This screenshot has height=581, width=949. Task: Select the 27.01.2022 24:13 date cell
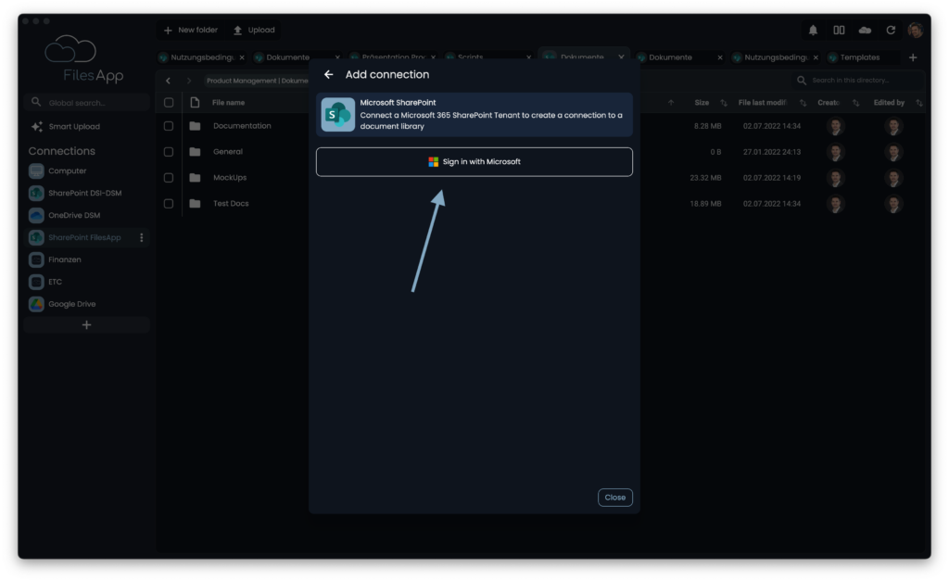click(x=772, y=152)
